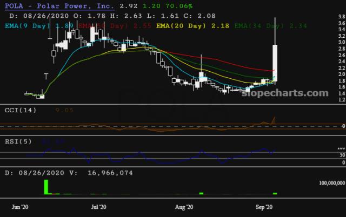346x217 pixels.
Task: Click the Jun '20 date marker
Action: pyautogui.click(x=20, y=207)
